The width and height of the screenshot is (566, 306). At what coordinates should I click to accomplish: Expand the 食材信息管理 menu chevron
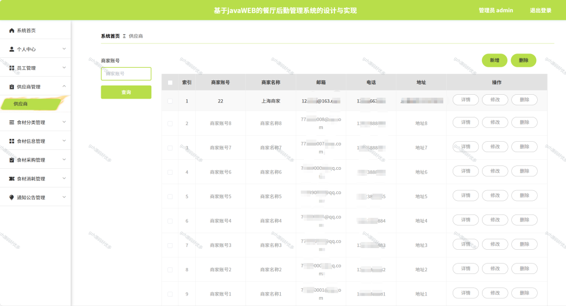(x=64, y=141)
